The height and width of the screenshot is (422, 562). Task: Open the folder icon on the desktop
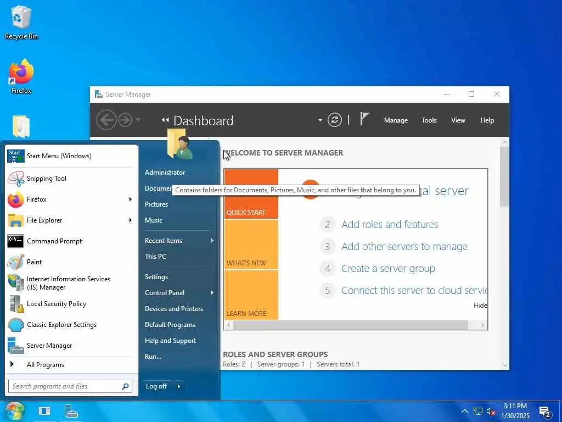click(21, 126)
